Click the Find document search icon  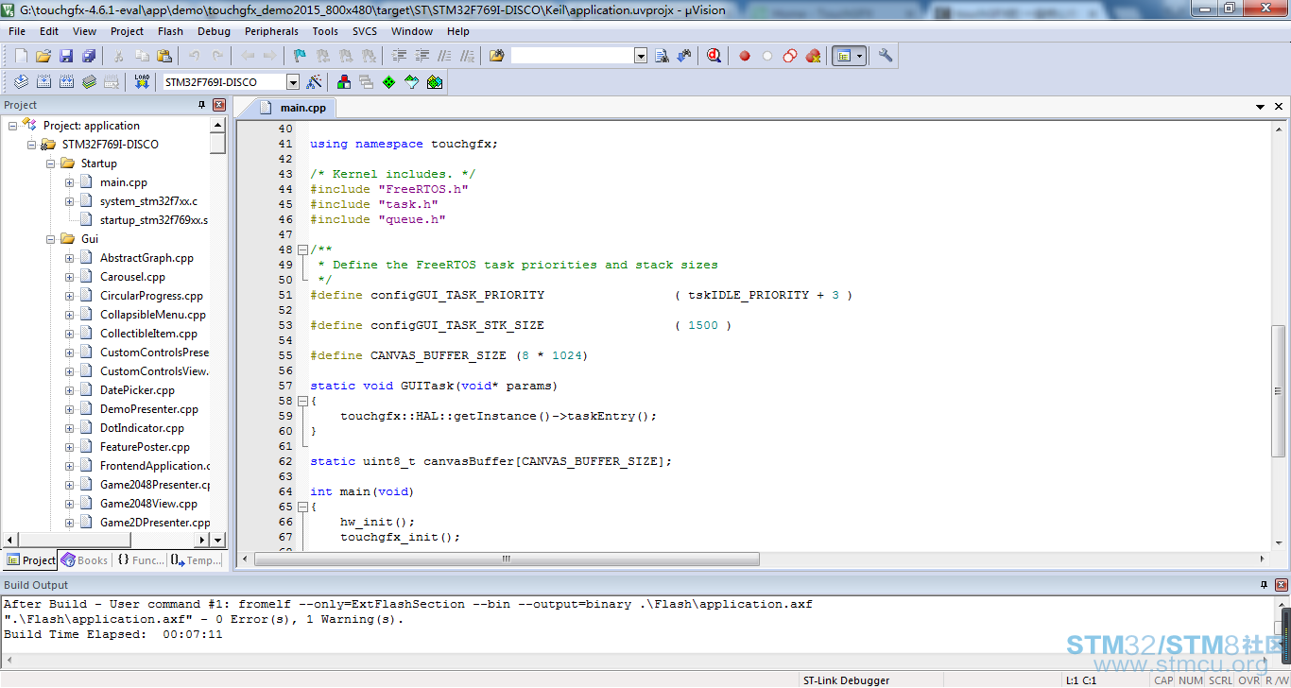[x=663, y=56]
